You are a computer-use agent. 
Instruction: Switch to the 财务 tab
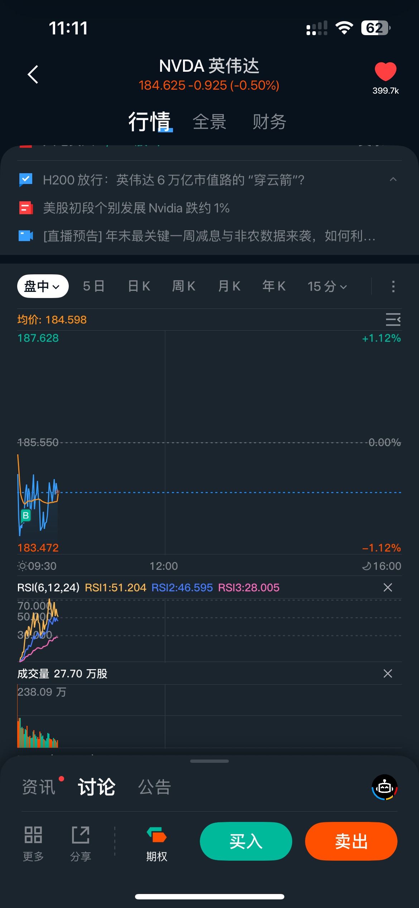tap(269, 122)
